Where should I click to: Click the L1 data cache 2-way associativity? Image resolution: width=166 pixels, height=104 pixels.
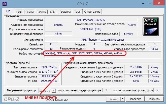155,67
